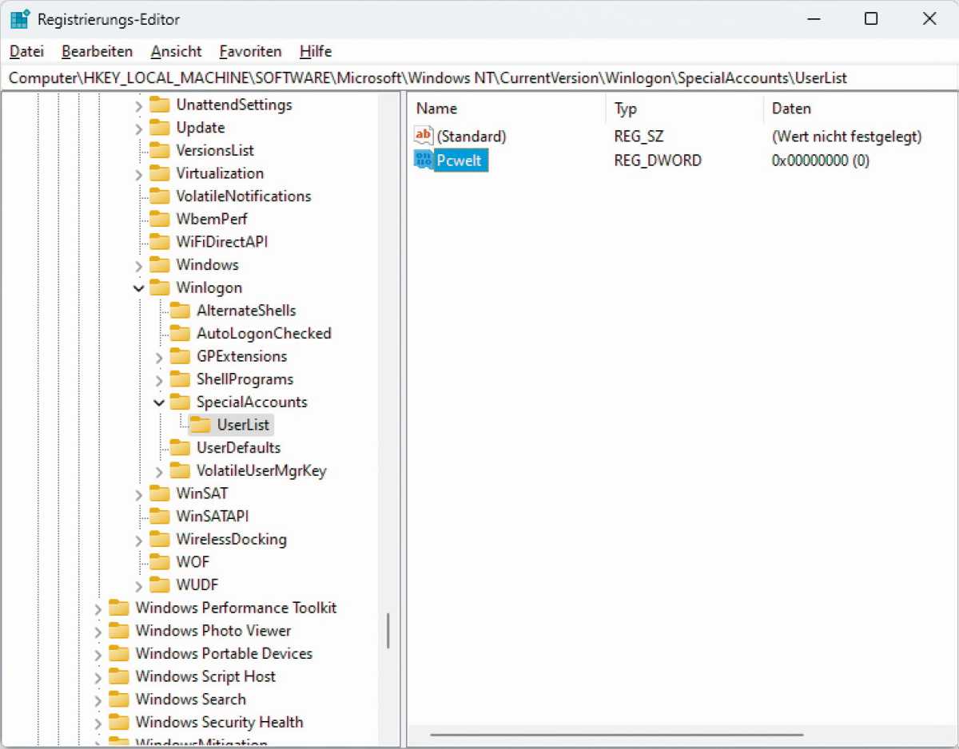Viewport: 959px width, 749px height.
Task: Select the WirelessDocking tree label
Action: [x=232, y=539]
